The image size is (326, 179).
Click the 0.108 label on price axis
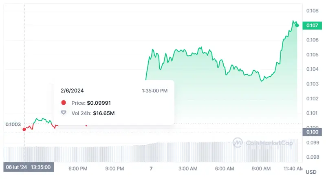point(312,11)
